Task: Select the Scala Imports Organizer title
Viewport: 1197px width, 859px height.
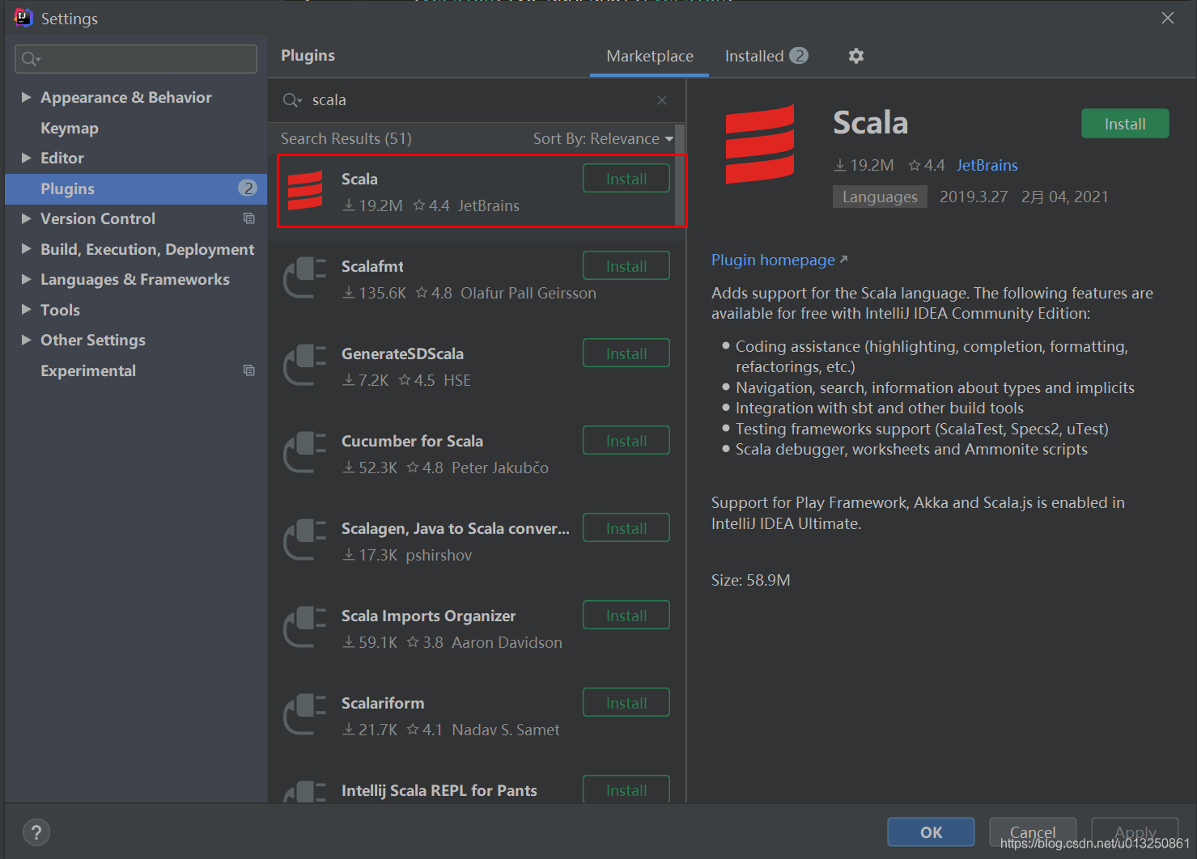Action: pyautogui.click(x=428, y=616)
